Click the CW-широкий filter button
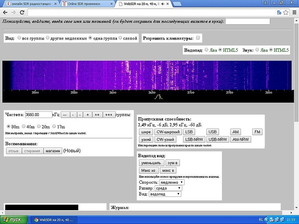The height and width of the screenshot is (224, 299). 168,132
